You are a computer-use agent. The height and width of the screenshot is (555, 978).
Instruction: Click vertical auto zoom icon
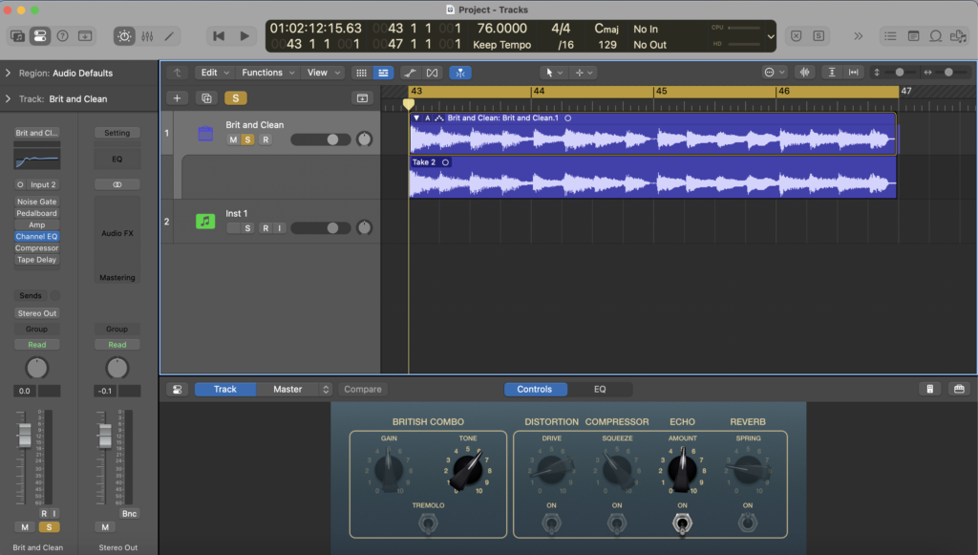tap(832, 73)
